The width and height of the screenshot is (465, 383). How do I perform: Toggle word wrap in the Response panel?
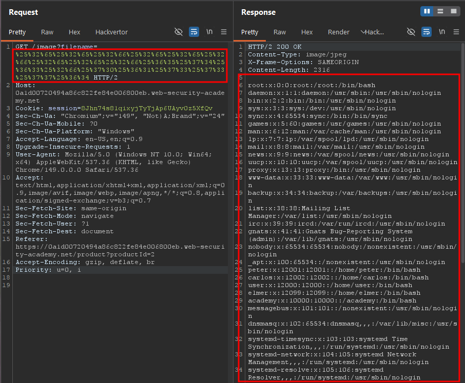[427, 32]
